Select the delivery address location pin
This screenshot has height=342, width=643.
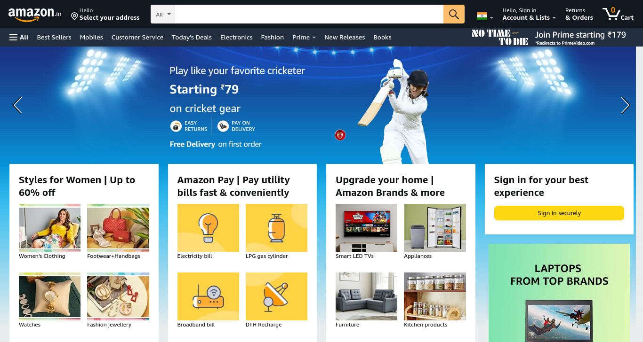click(74, 16)
